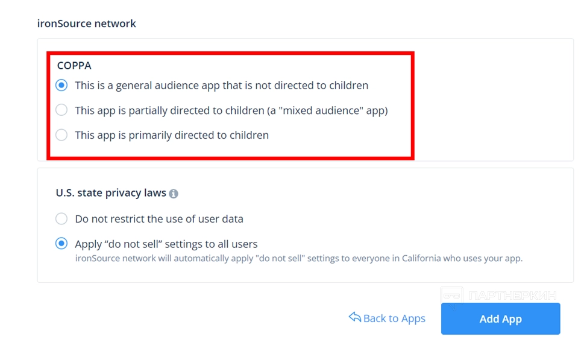The width and height of the screenshot is (587, 342).
Task: Click the watermark logo icon above Add App
Action: (452, 296)
